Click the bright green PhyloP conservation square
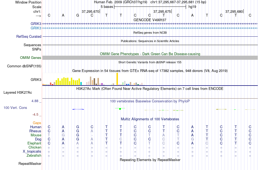The height and width of the screenshot is (170, 258). 120,109
